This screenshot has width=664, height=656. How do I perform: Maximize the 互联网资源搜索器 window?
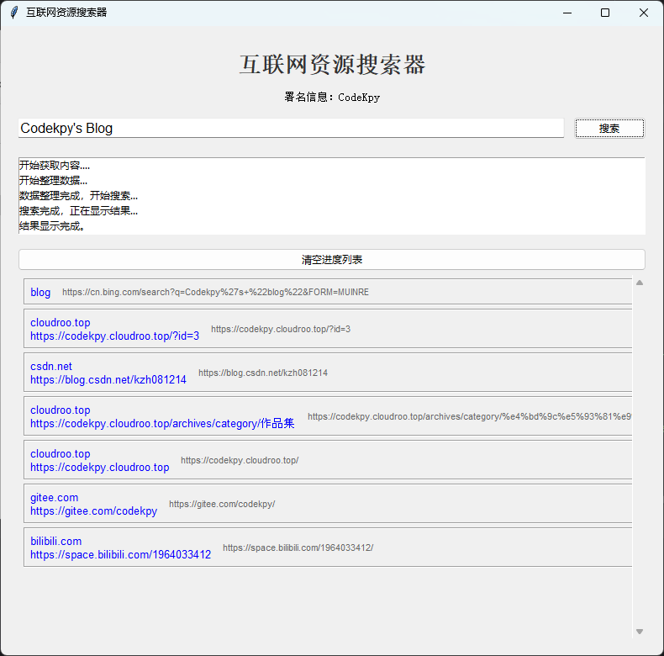[605, 13]
